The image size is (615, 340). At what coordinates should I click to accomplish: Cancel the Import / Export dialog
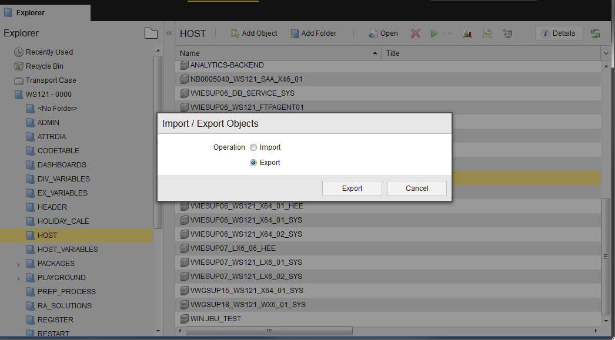point(417,188)
